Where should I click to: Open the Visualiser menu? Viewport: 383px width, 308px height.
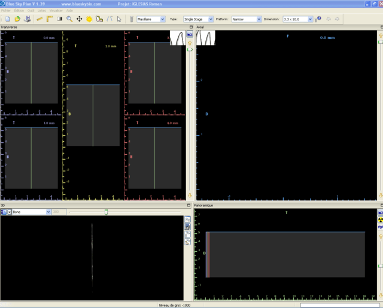tap(56, 11)
